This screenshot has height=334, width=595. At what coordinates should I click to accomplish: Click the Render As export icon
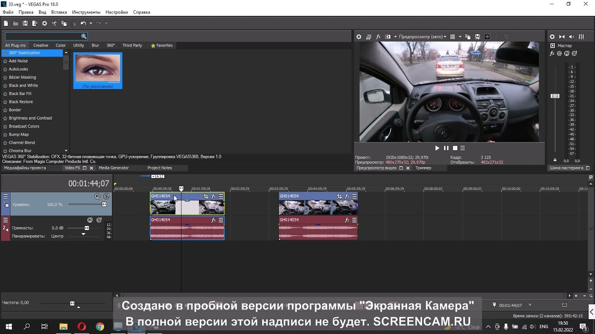click(x=34, y=23)
